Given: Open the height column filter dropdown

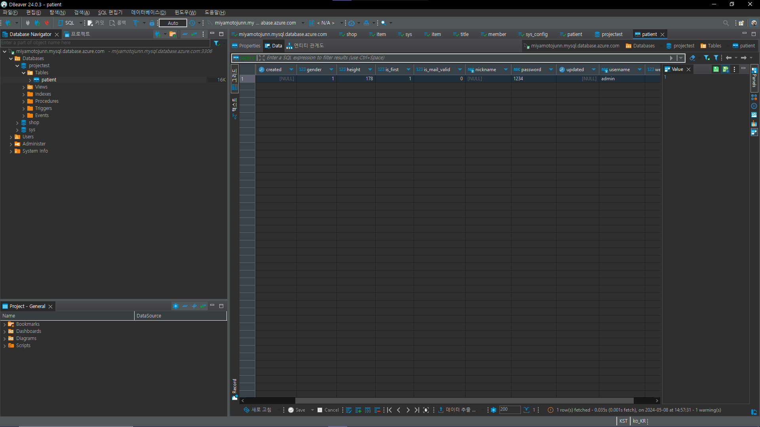Looking at the screenshot, I should point(370,70).
